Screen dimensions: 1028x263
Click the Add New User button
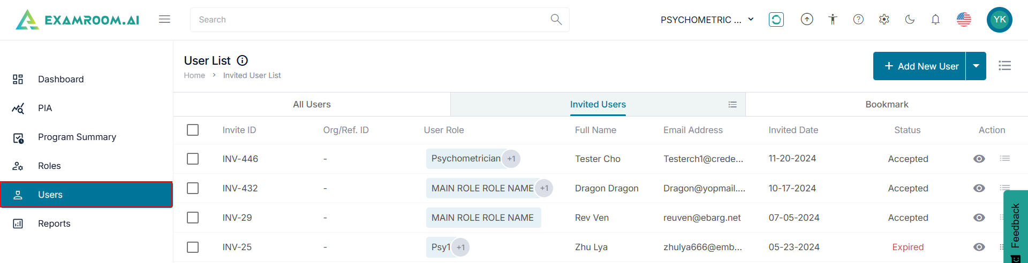pos(920,66)
